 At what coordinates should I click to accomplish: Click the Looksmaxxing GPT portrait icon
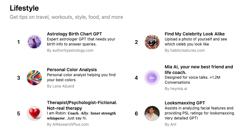[x=152, y=114]
